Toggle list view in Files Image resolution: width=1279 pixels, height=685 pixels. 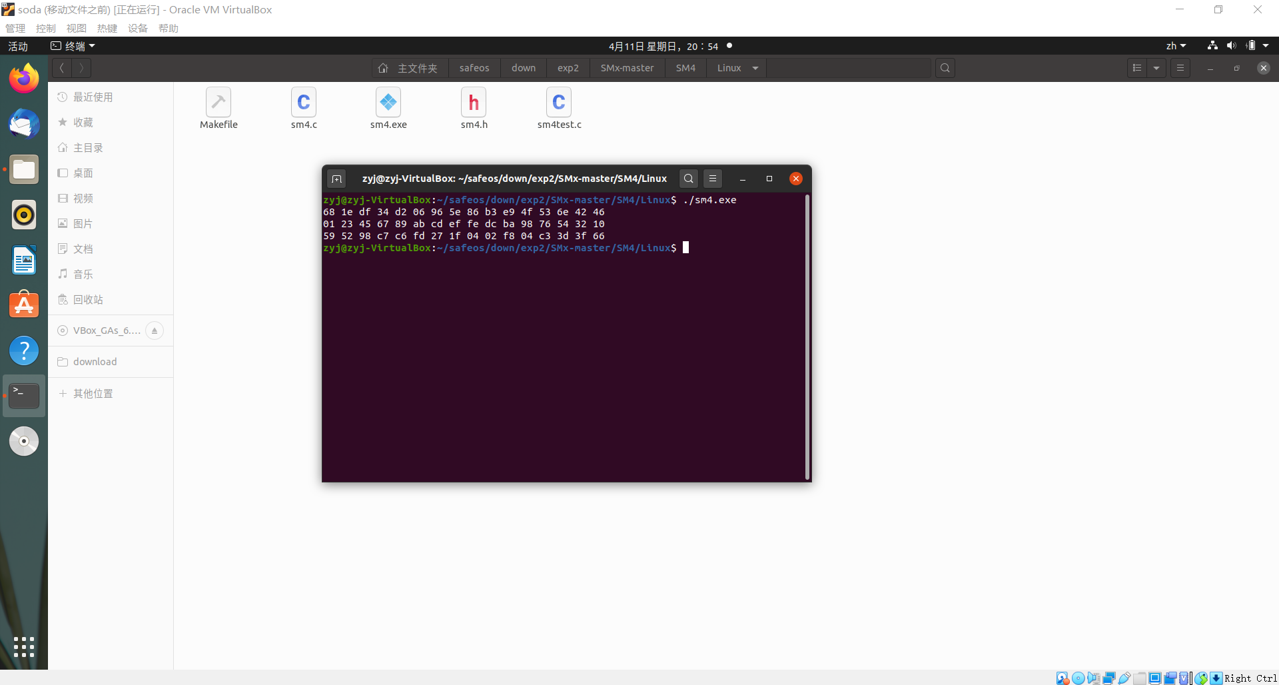point(1137,68)
